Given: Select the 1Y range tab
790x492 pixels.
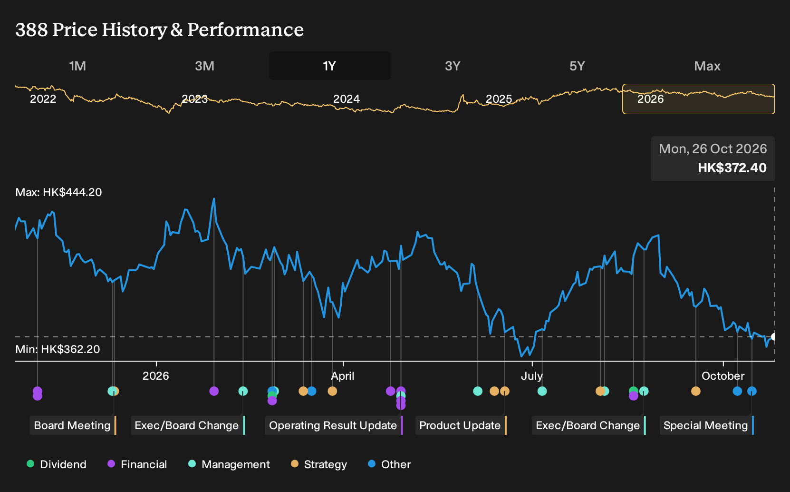Looking at the screenshot, I should pyautogui.click(x=329, y=66).
